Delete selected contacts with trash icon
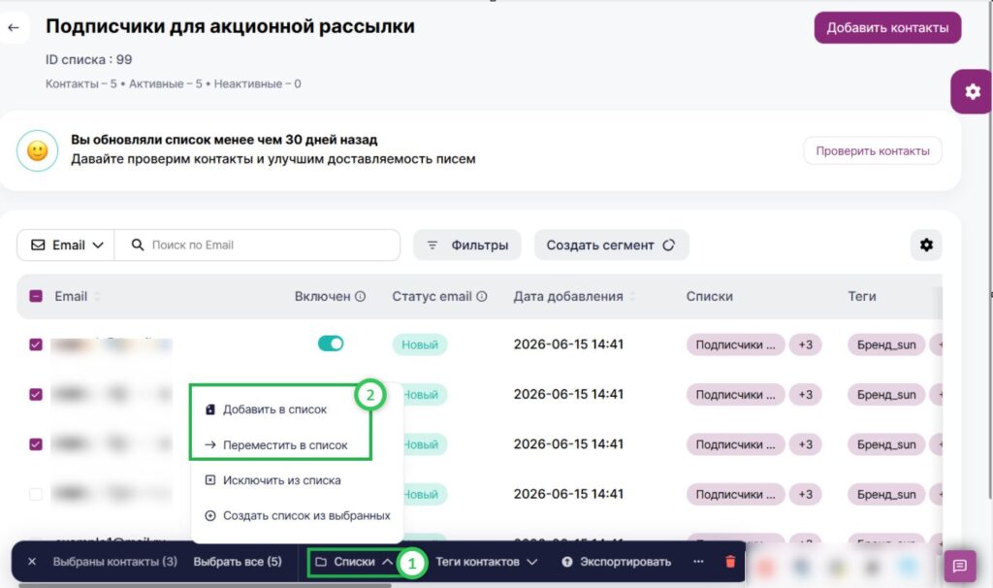The image size is (993, 588). [730, 562]
